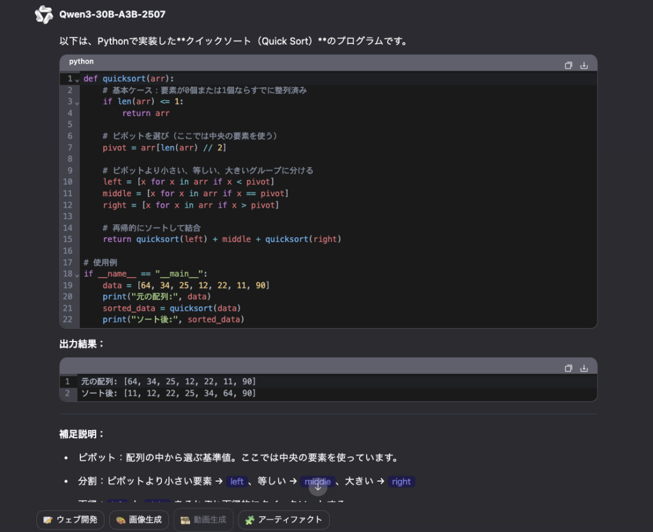Click the Qwen model logo icon

tap(44, 15)
